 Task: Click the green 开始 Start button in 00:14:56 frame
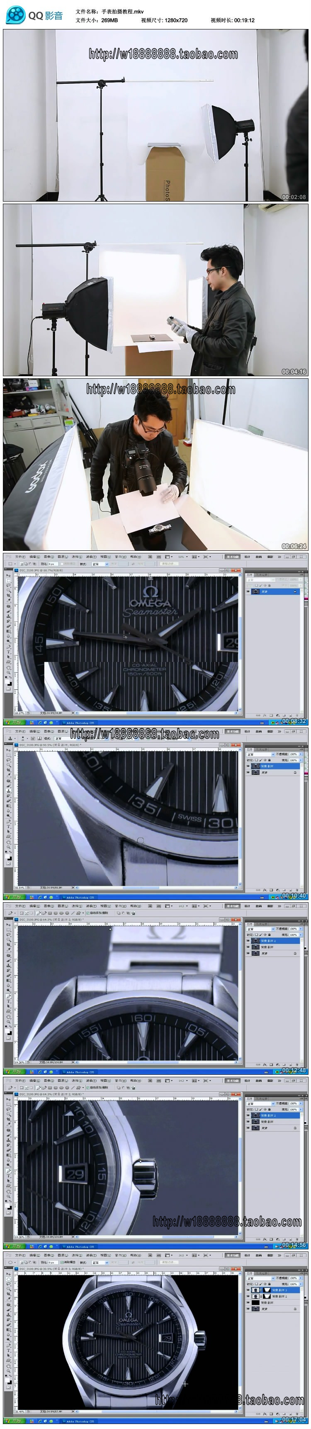(x=15, y=1246)
